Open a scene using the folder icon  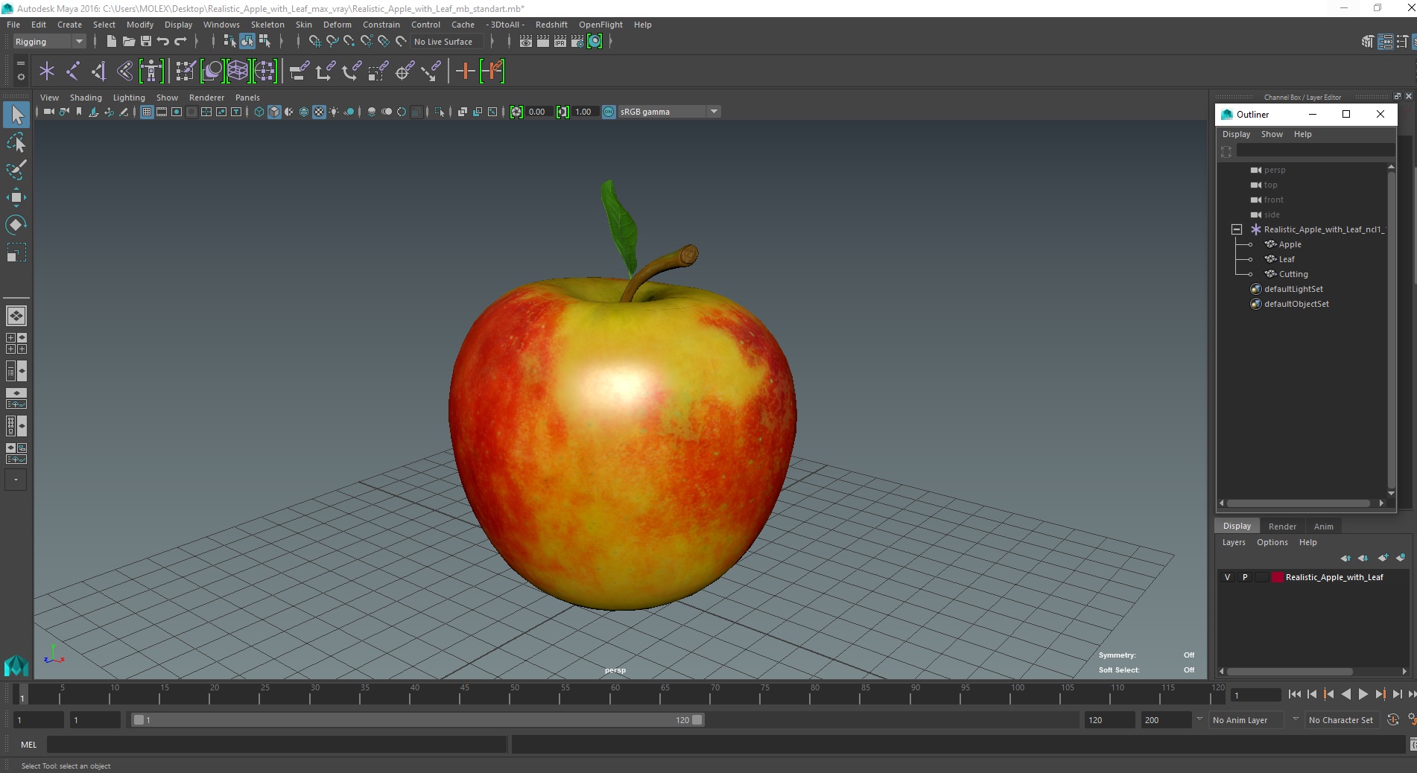(128, 42)
